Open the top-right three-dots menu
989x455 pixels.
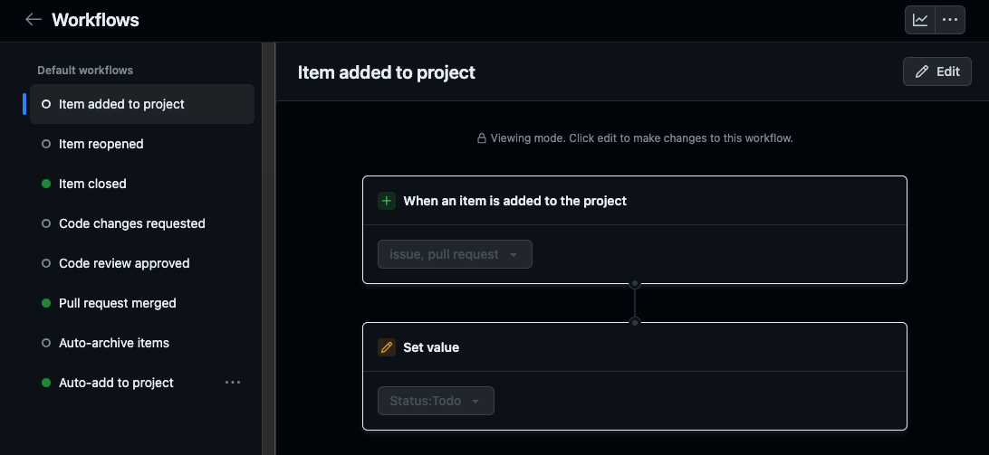[950, 20]
